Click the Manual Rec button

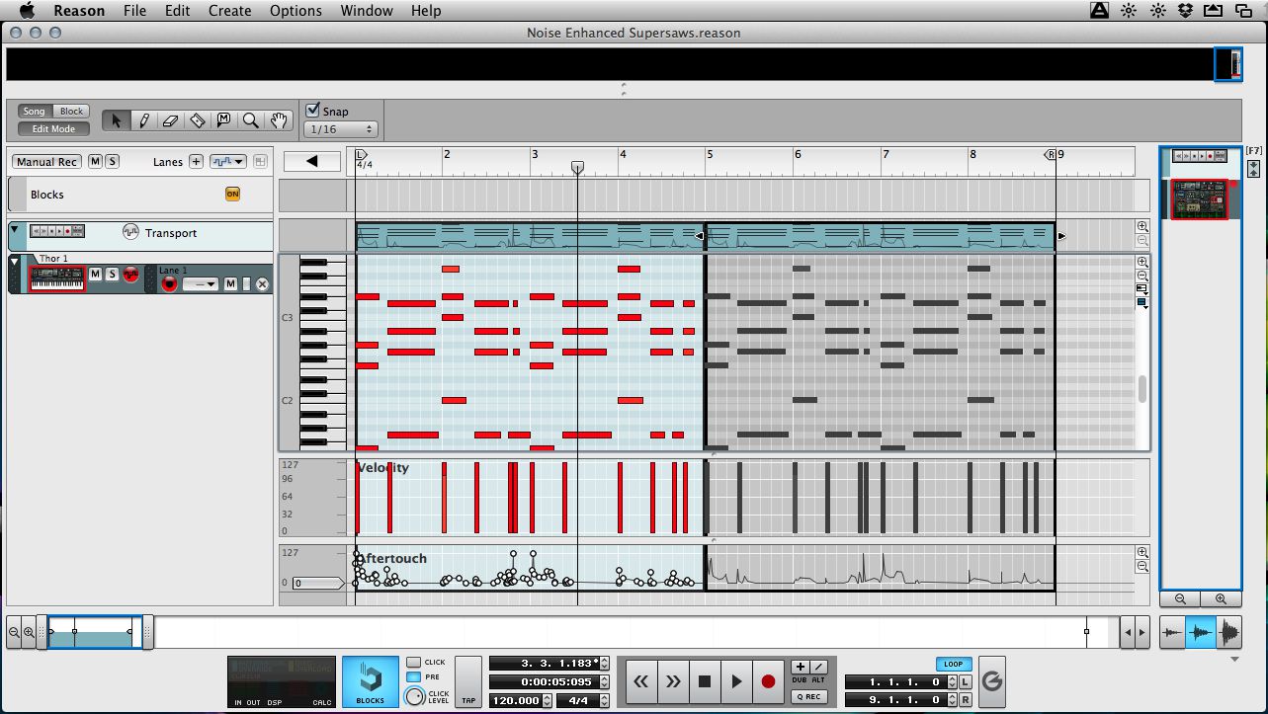point(46,161)
